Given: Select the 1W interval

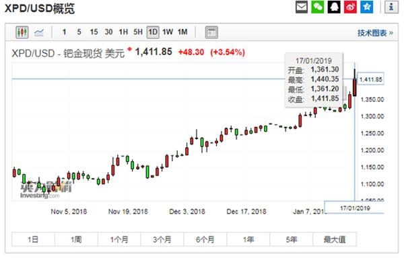Looking at the screenshot, I should (168, 32).
